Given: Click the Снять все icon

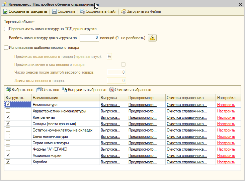Looking at the screenshot, I should [x=39, y=90].
